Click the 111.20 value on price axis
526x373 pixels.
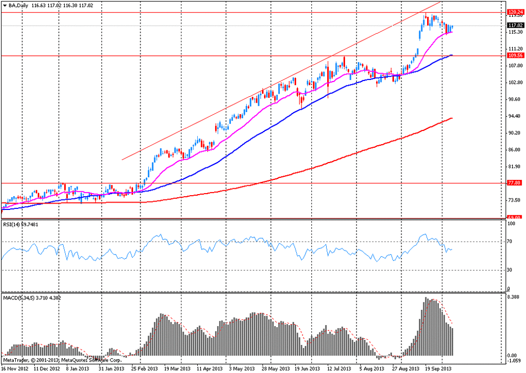pos(515,48)
